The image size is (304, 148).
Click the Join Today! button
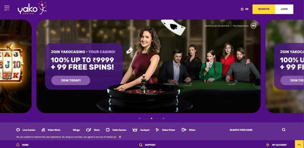[x=71, y=80]
